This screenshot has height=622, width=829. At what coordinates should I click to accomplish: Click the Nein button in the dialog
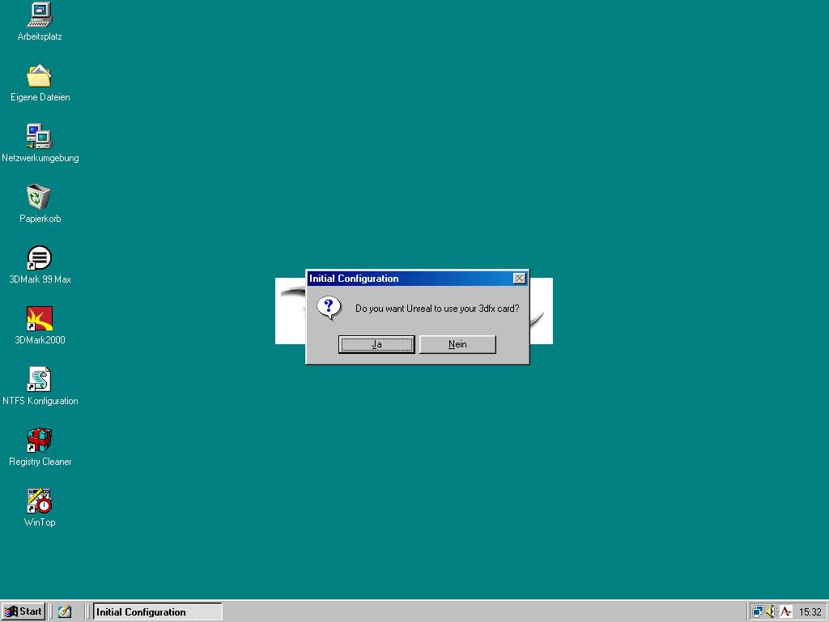[457, 344]
